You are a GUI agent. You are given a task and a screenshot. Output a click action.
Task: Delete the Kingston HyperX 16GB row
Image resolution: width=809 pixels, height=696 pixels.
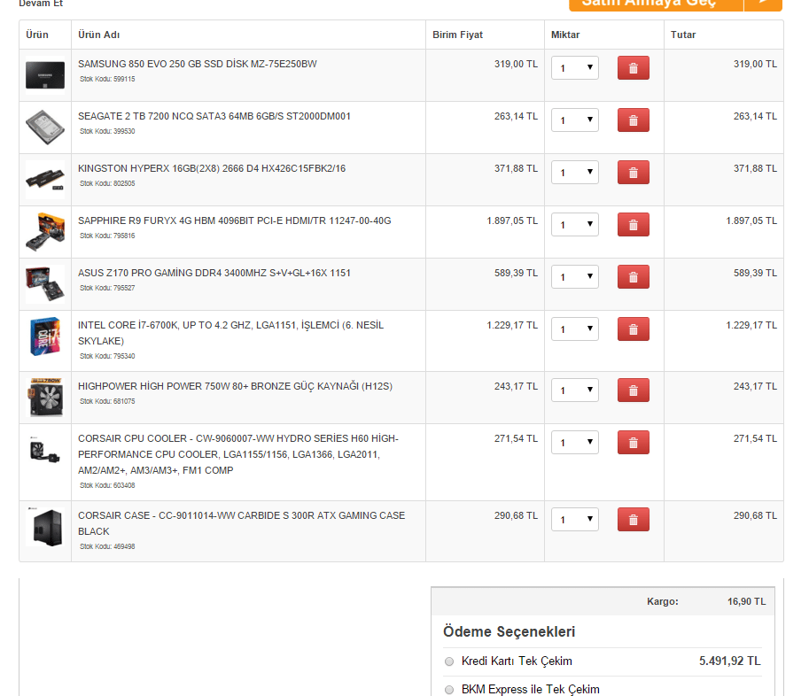pyautogui.click(x=633, y=172)
